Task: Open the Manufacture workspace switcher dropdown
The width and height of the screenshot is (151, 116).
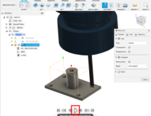Action: click(x=9, y=5)
